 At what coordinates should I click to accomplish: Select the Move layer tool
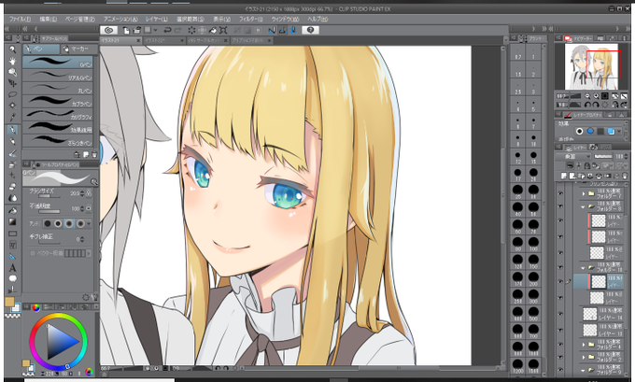(x=12, y=83)
